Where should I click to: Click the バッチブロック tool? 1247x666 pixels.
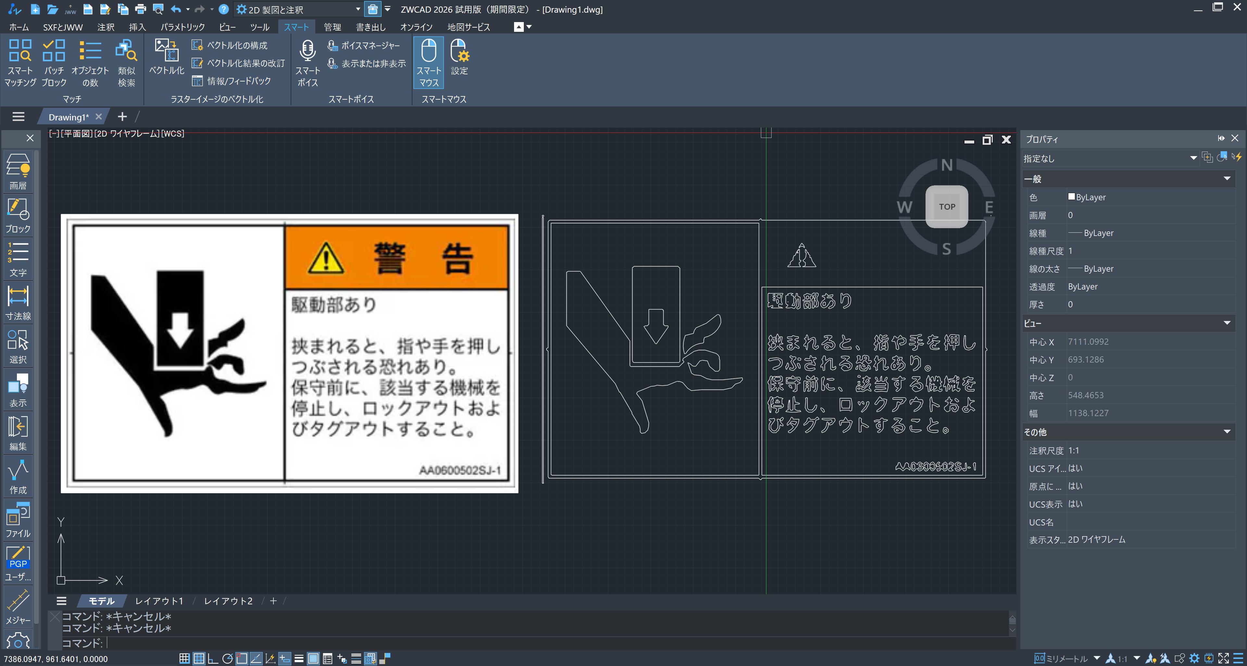point(54,63)
